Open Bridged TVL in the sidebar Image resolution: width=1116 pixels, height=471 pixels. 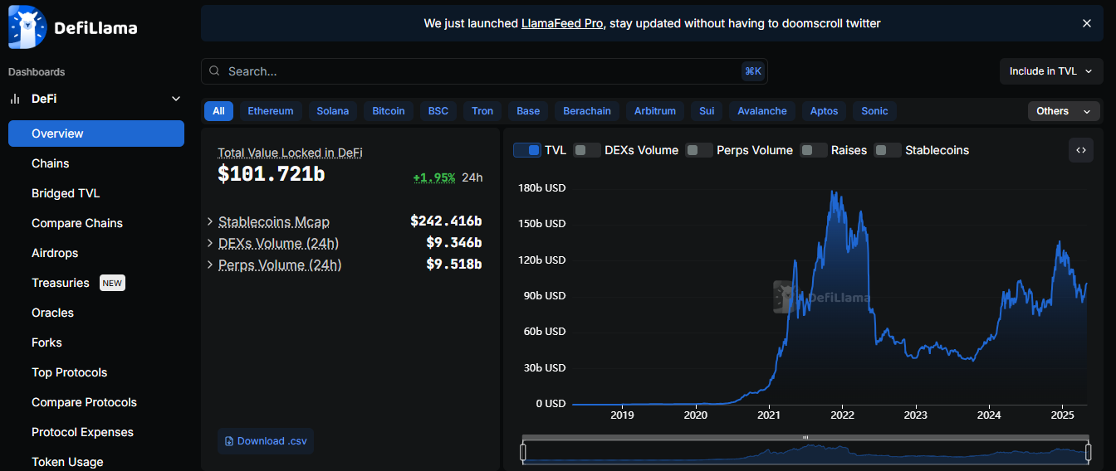(66, 193)
